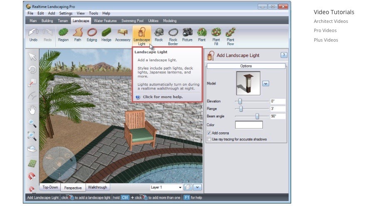Open the Help menu
366x206 pixels.
point(106,13)
